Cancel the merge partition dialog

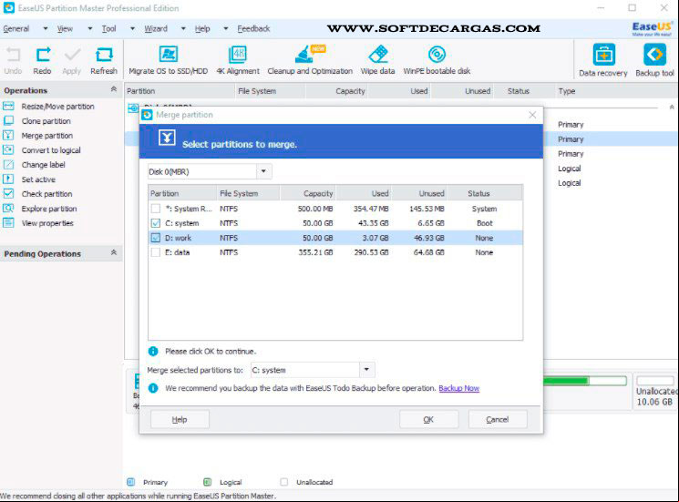498,419
